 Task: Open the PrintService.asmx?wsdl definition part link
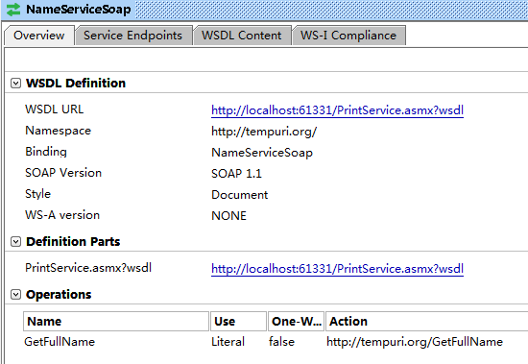[x=337, y=269]
